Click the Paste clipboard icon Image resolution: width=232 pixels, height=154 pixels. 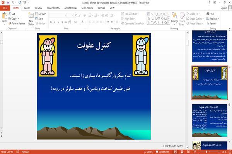[4, 16]
